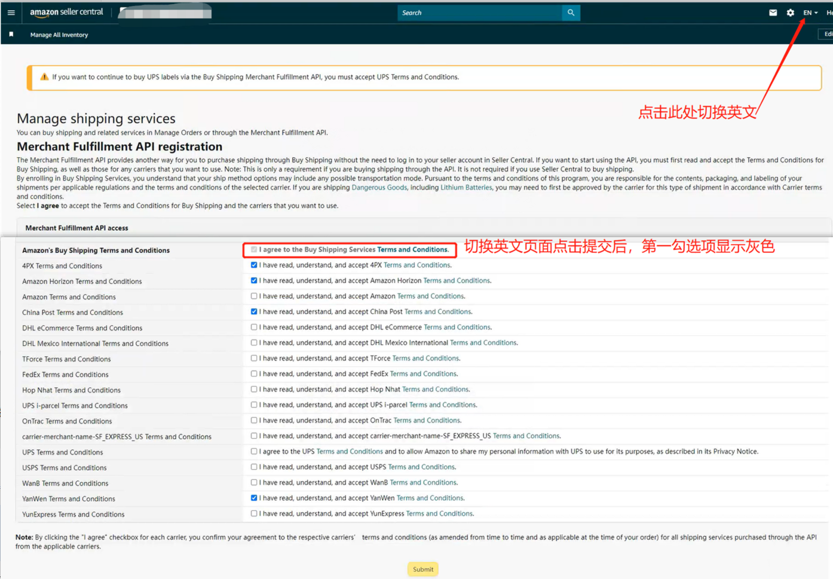Viewport: 833px width, 579px height.
Task: Check the Hop Nhat terms checkbox
Action: (x=254, y=389)
